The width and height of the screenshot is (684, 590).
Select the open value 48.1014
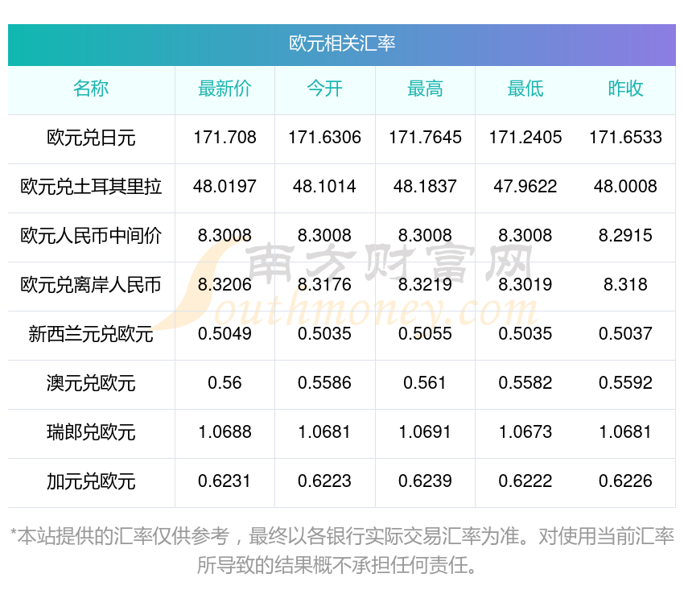(x=324, y=187)
